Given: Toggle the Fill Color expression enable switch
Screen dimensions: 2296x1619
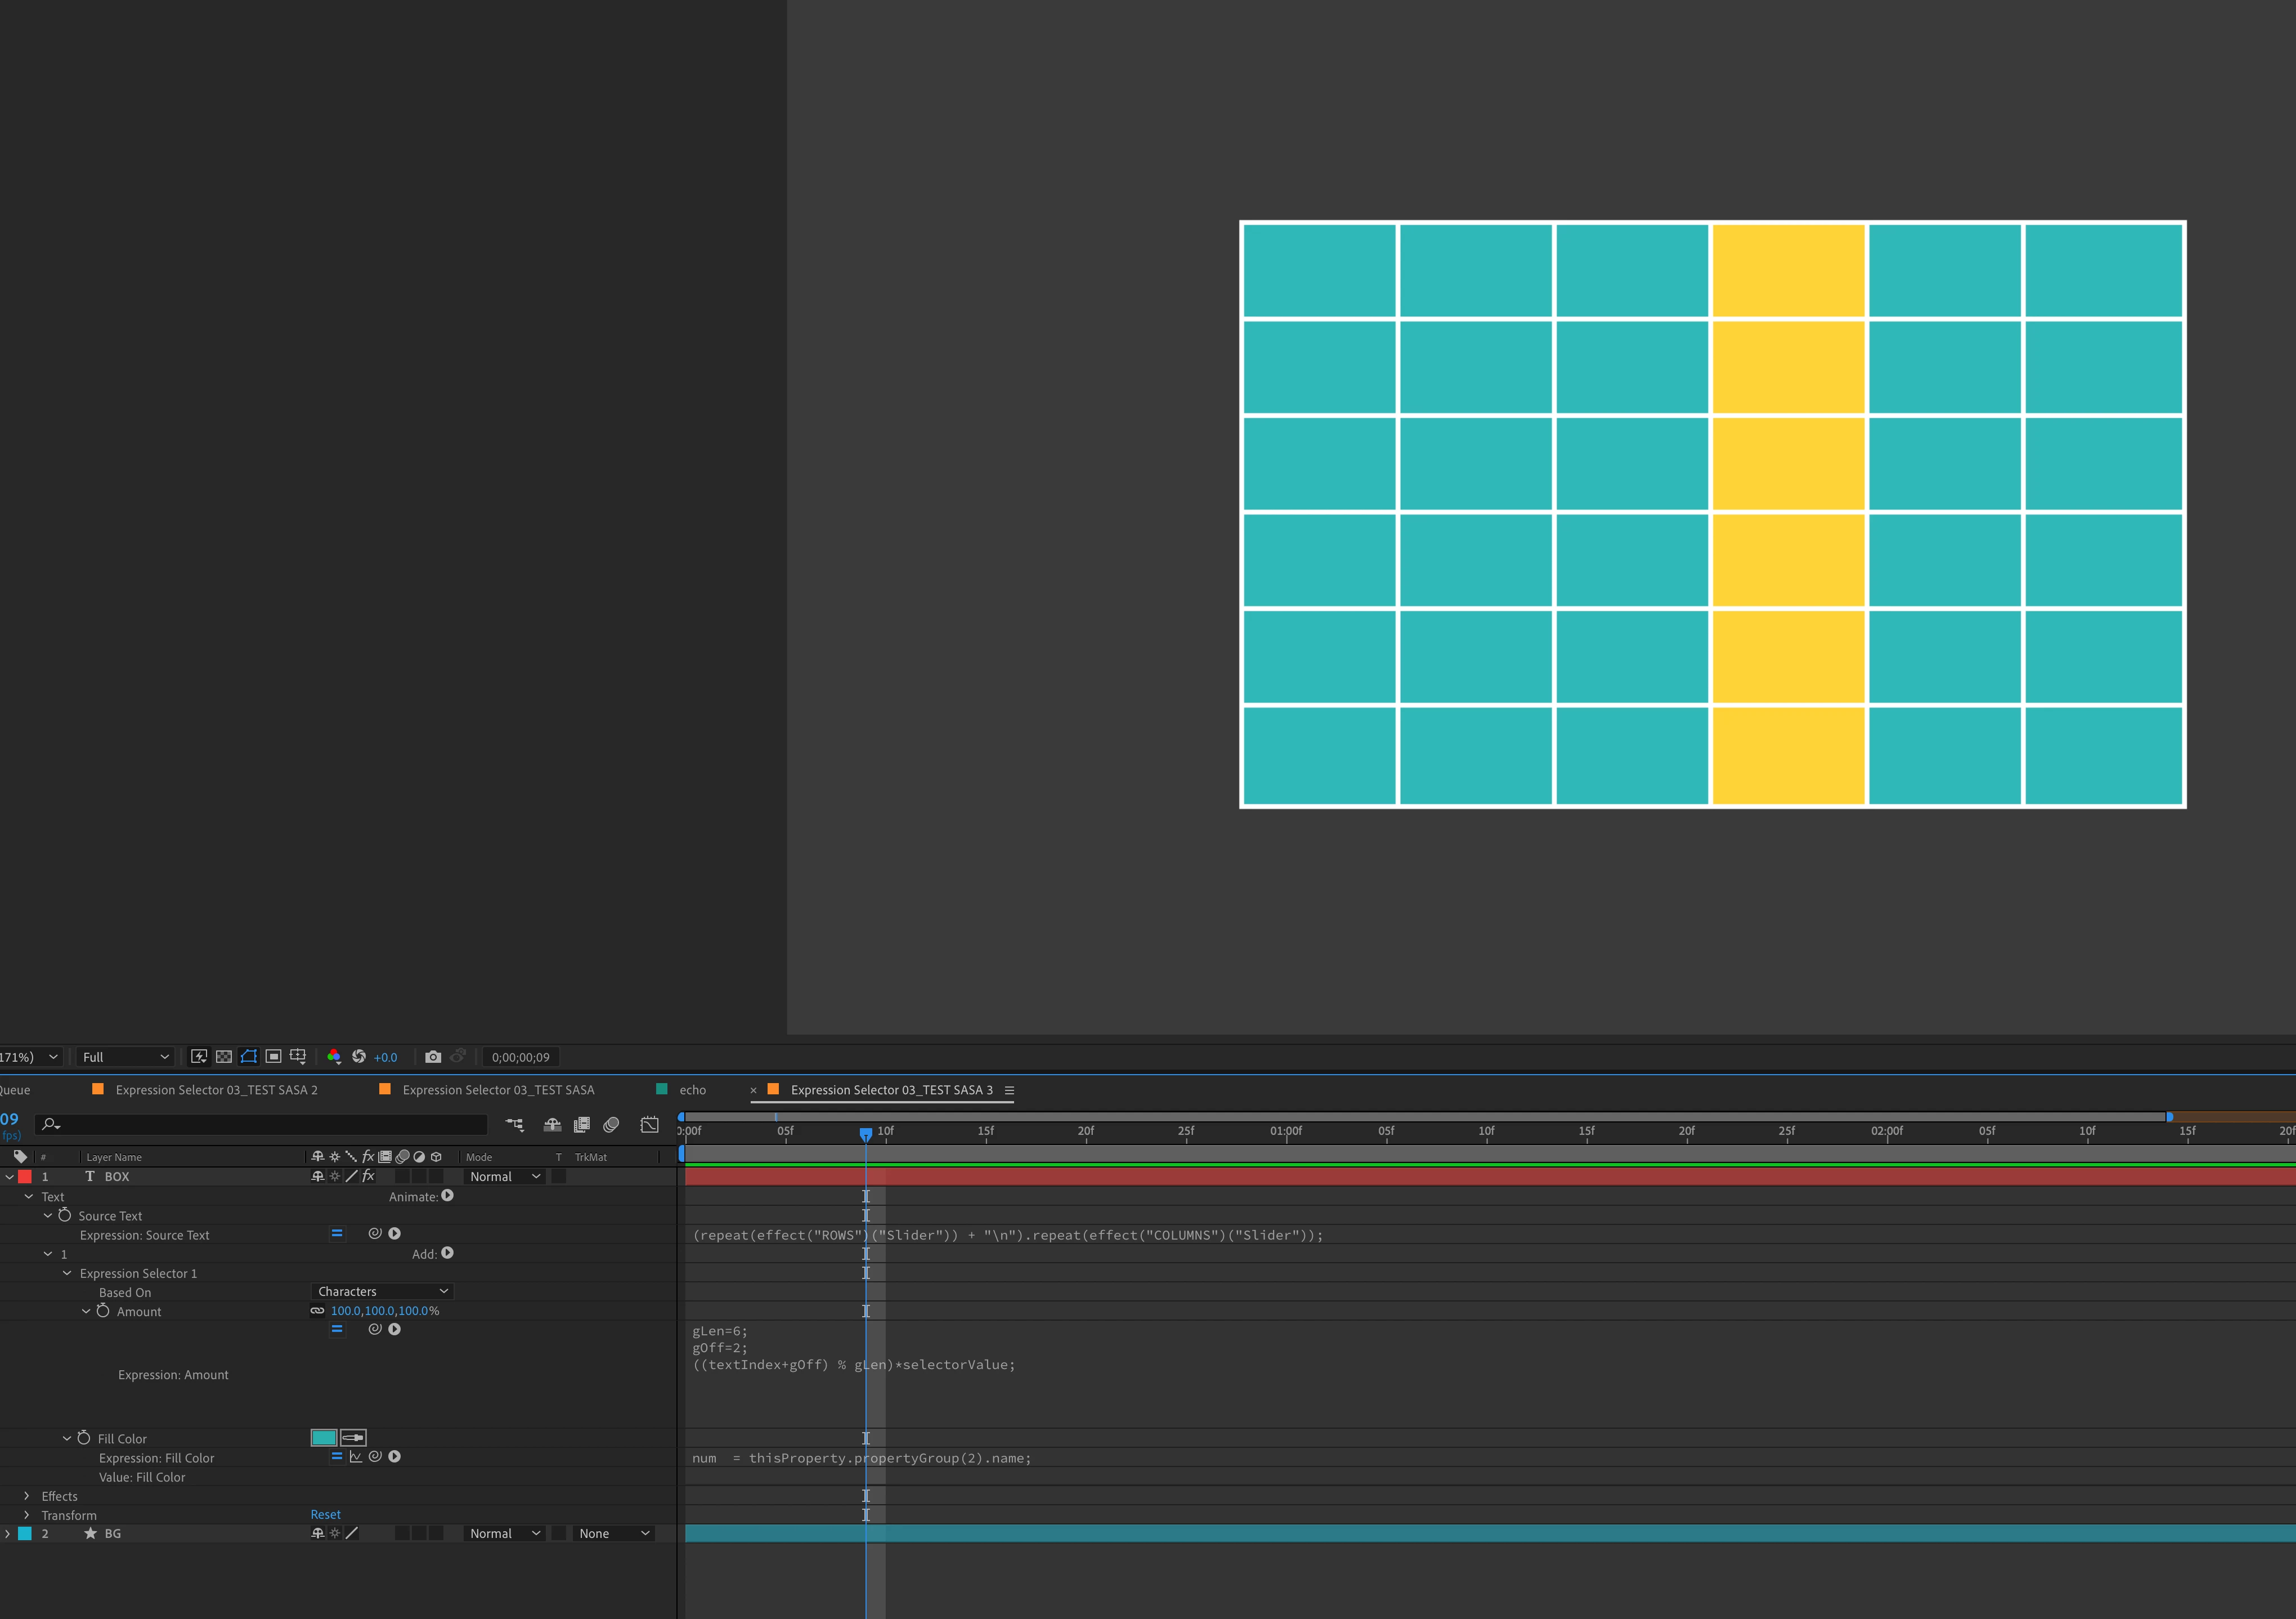Looking at the screenshot, I should 337,1457.
